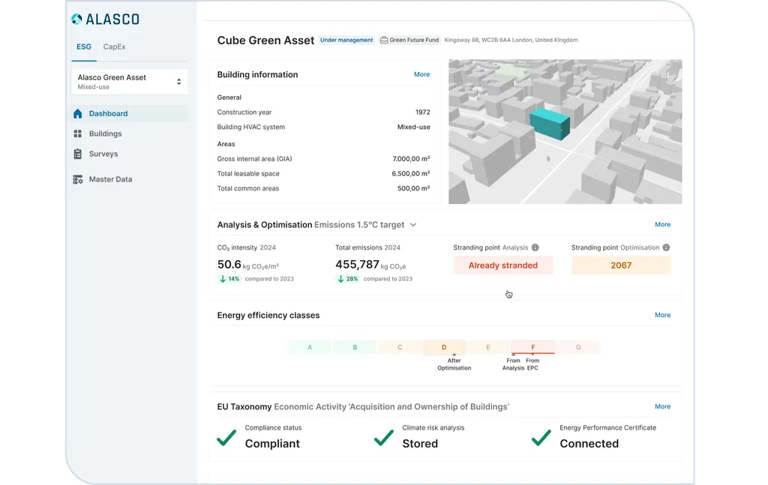
Task: Open the Dashboard home icon
Action: click(77, 113)
